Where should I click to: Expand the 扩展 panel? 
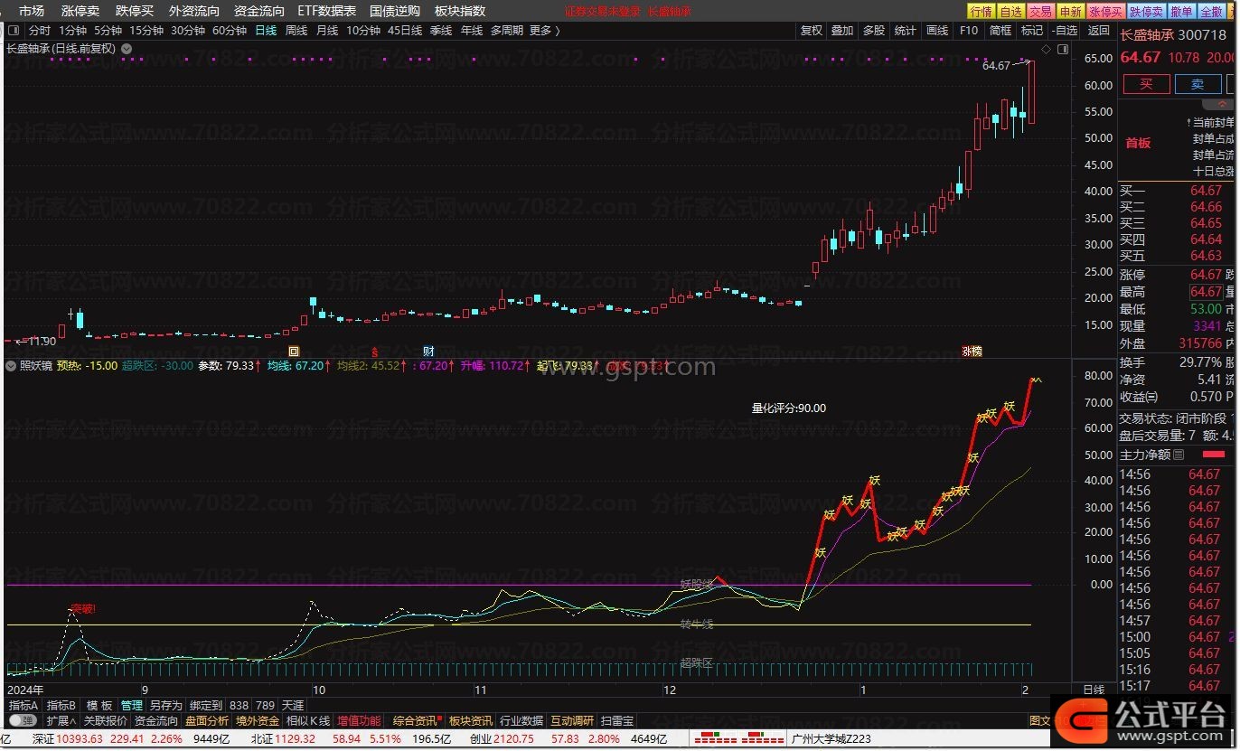click(x=61, y=721)
